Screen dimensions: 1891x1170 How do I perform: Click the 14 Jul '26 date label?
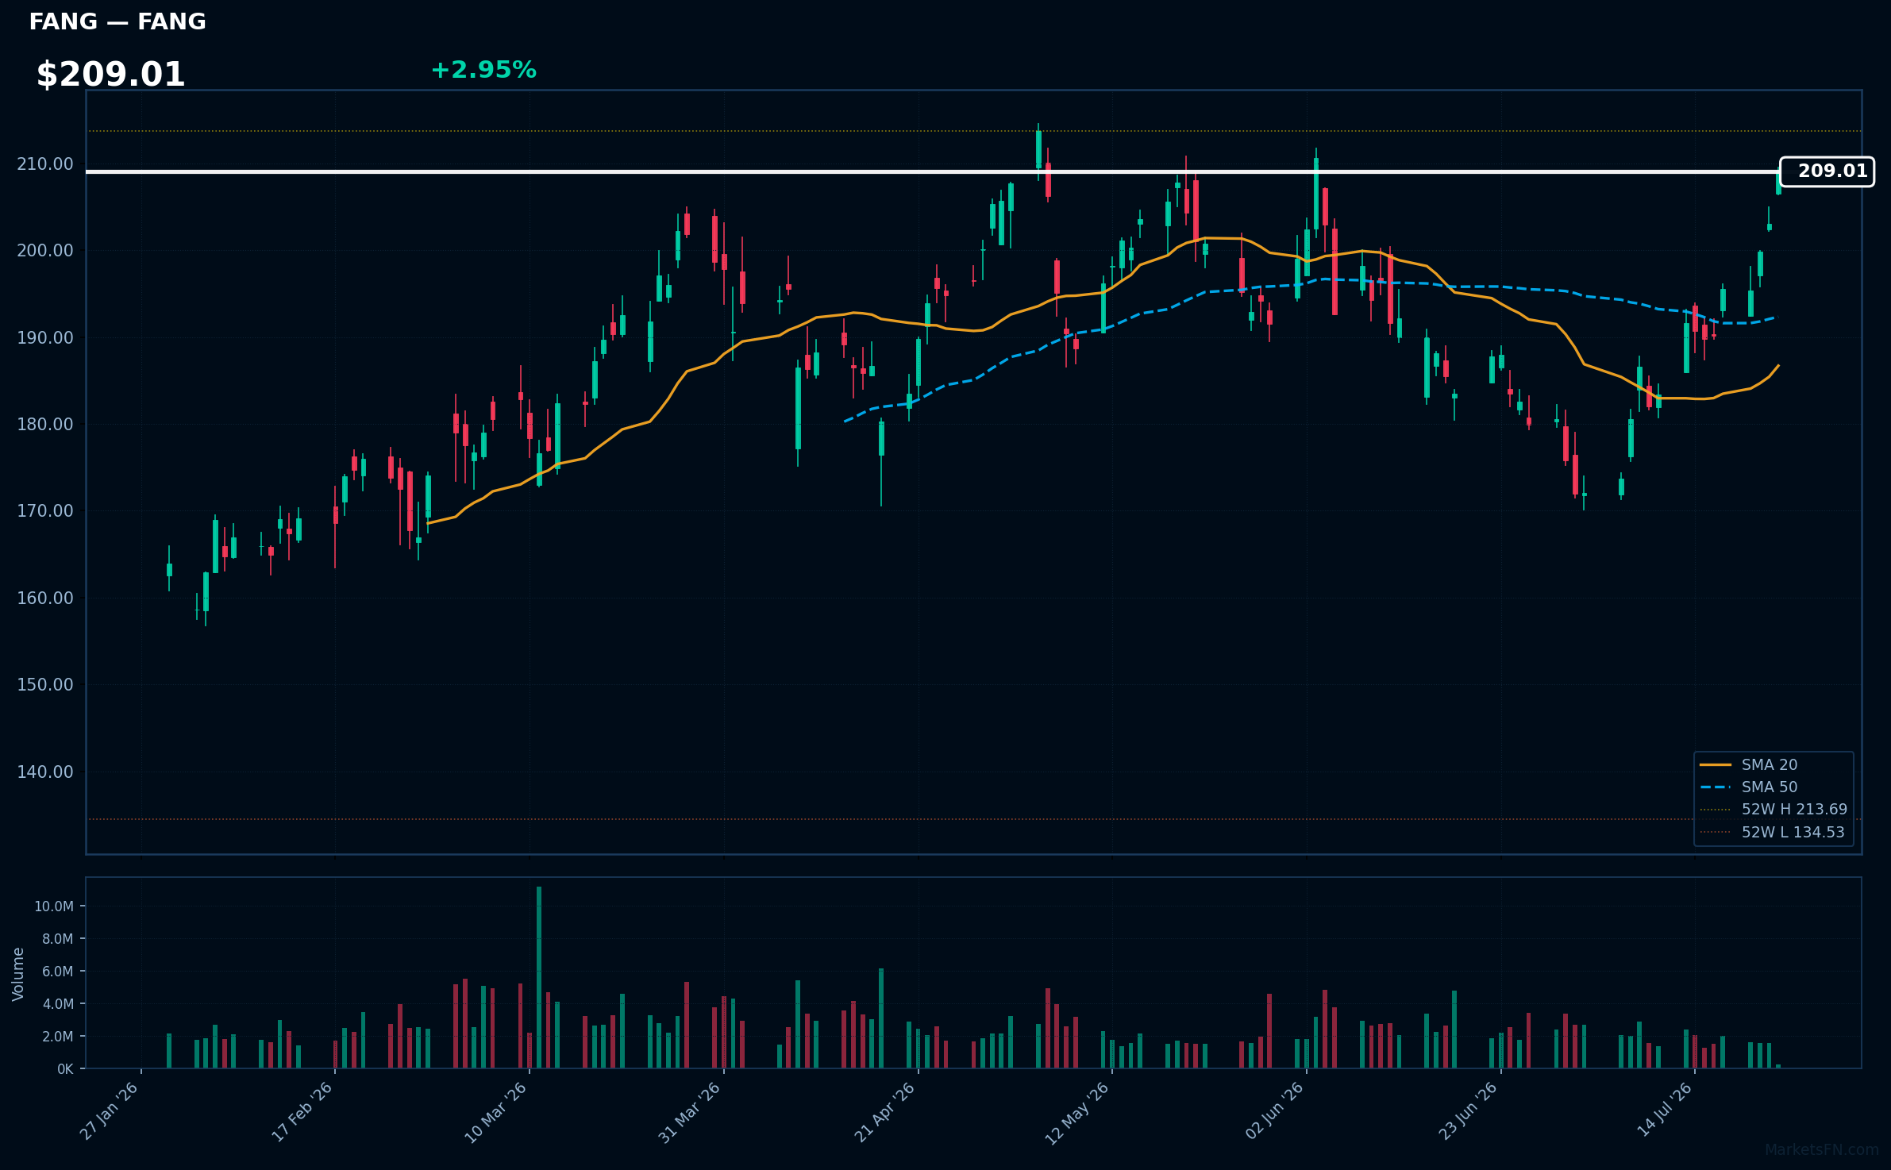click(x=1665, y=1110)
